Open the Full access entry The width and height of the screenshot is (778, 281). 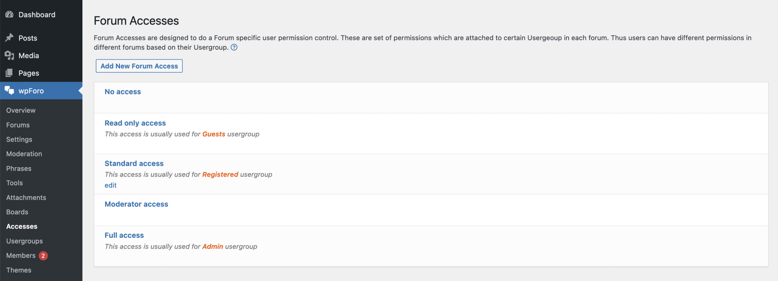pyautogui.click(x=124, y=235)
